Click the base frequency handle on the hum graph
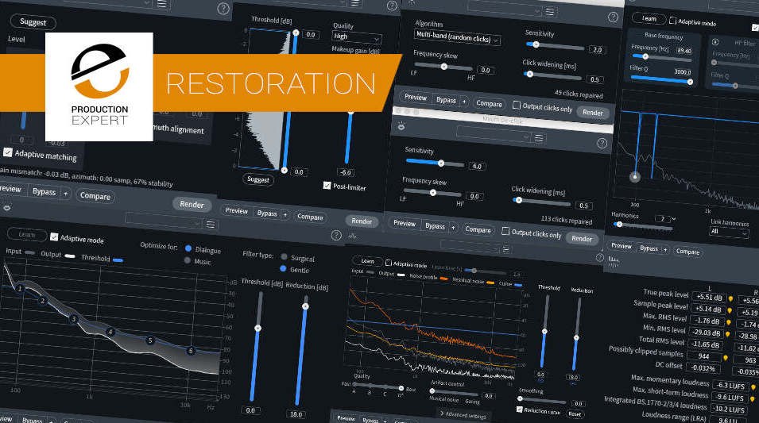This screenshot has width=759, height=423. click(635, 177)
